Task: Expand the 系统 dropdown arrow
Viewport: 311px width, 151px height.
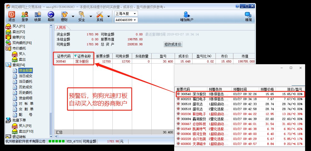Action: pyautogui.click(x=108, y=17)
